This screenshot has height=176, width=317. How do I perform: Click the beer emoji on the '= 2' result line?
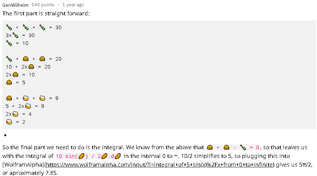tap(9, 122)
